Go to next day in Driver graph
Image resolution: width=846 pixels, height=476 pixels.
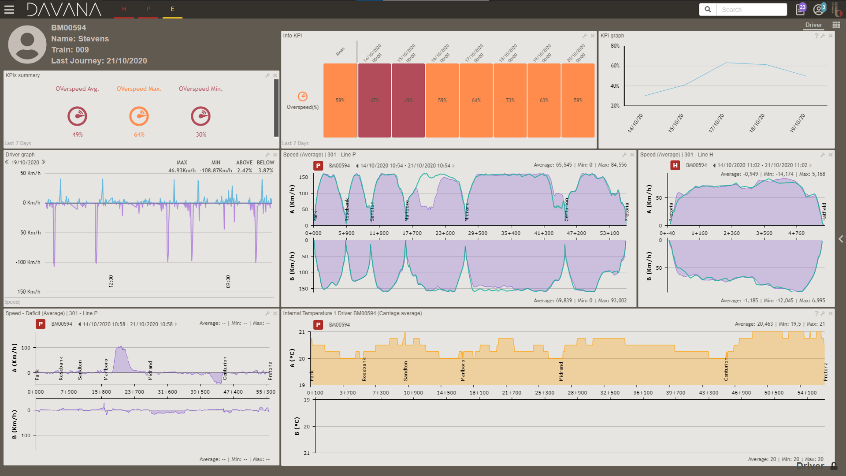(44, 162)
